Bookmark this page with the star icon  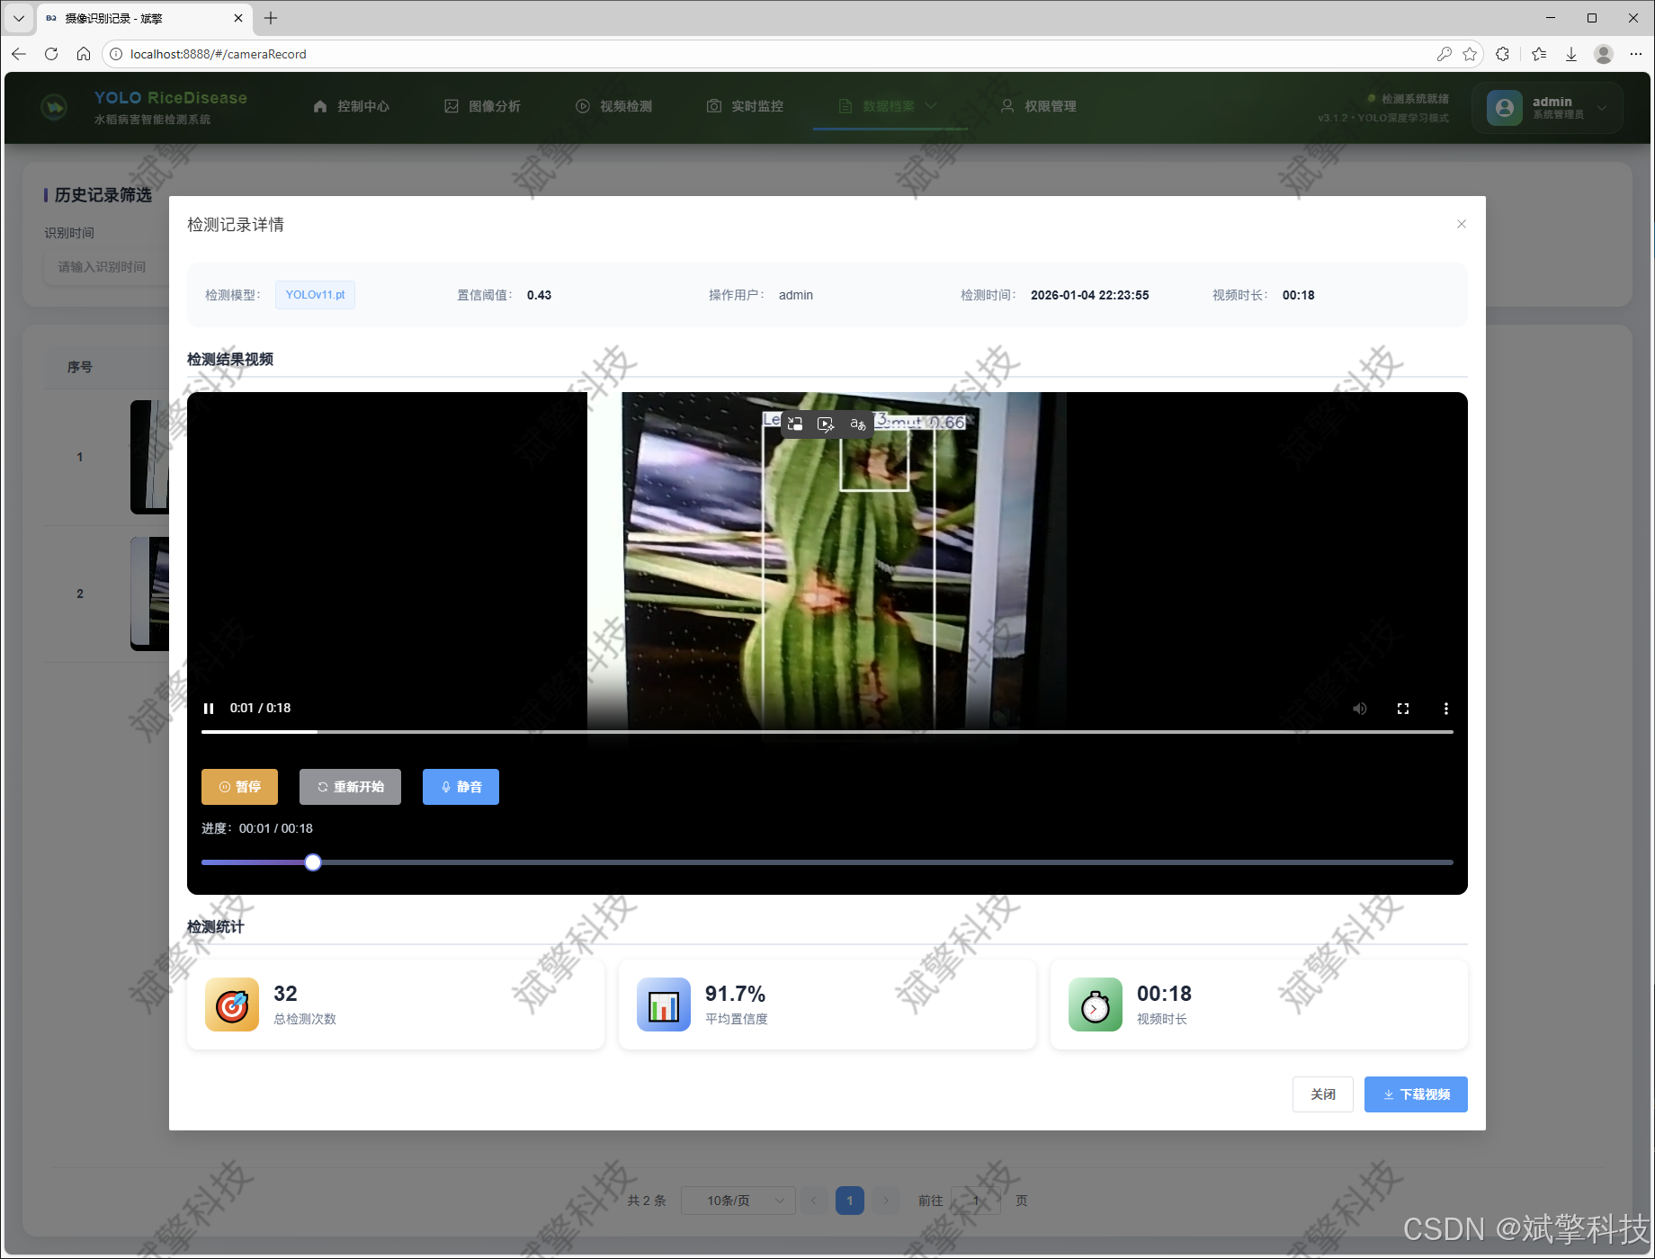pyautogui.click(x=1470, y=54)
